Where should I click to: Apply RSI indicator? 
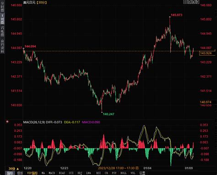click(98, 173)
